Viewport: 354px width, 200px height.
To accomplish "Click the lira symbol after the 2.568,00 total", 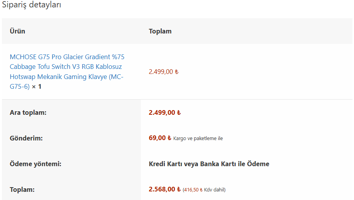I will (x=179, y=189).
